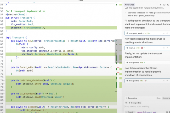This screenshot has width=170, height=113.
Task: Click the Rust file icon on transport_stack.rs card
Action: coord(127,33)
